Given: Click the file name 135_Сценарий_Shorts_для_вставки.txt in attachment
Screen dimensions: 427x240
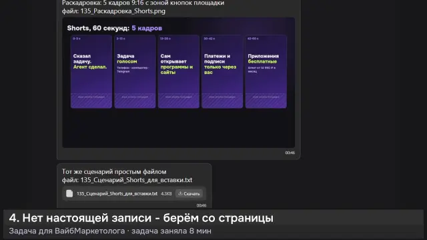Looking at the screenshot, I should (117, 193).
